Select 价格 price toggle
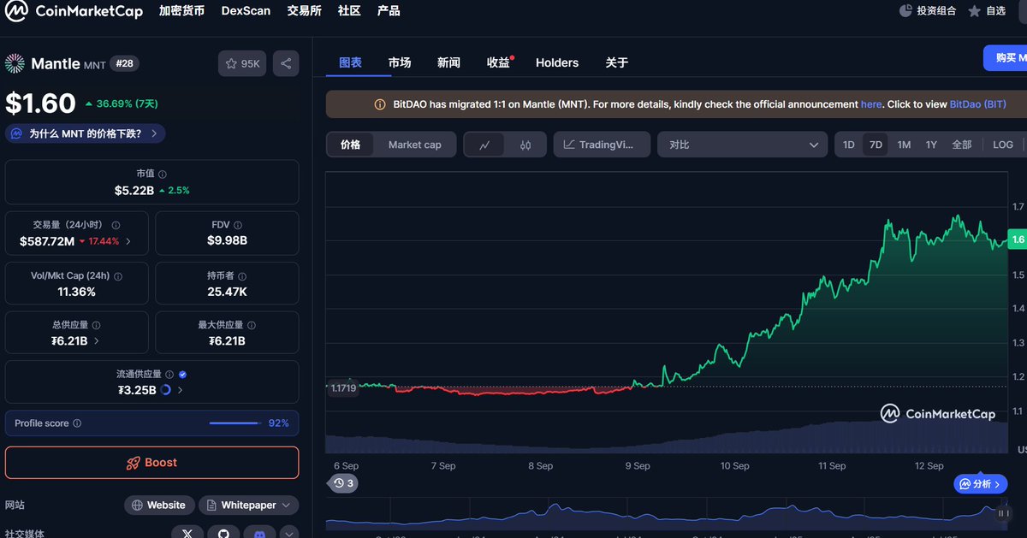 click(x=350, y=145)
